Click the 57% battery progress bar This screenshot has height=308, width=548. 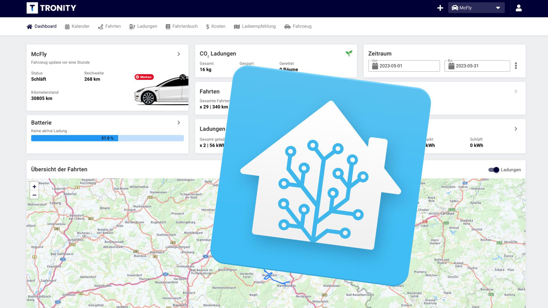click(x=107, y=138)
